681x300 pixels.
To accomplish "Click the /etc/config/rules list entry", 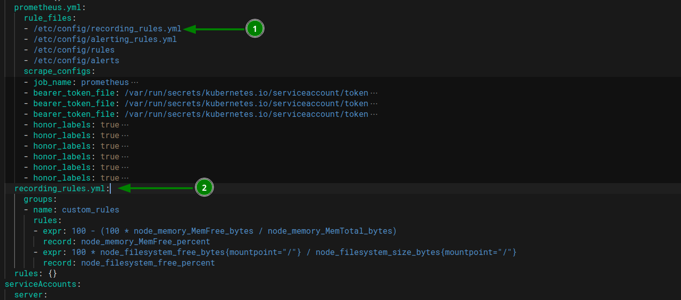I will [x=74, y=50].
